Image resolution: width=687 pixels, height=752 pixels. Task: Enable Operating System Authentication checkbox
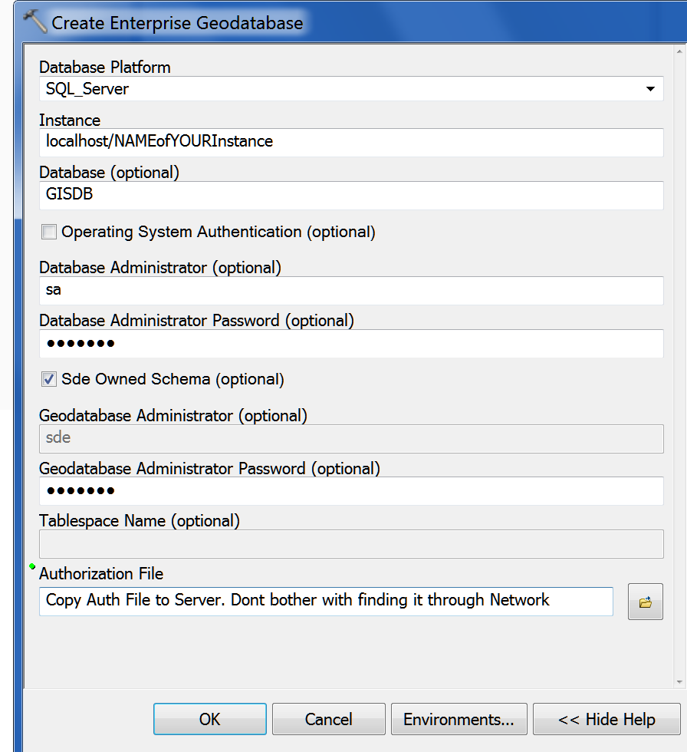pyautogui.click(x=49, y=232)
